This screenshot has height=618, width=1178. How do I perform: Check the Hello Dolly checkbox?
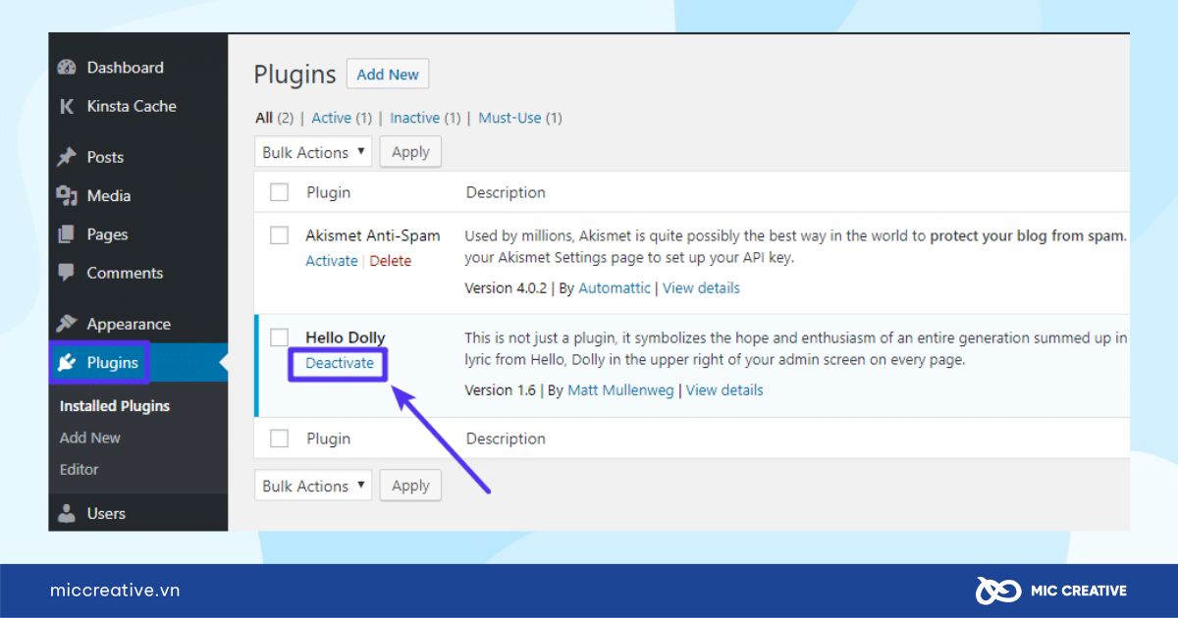click(279, 337)
